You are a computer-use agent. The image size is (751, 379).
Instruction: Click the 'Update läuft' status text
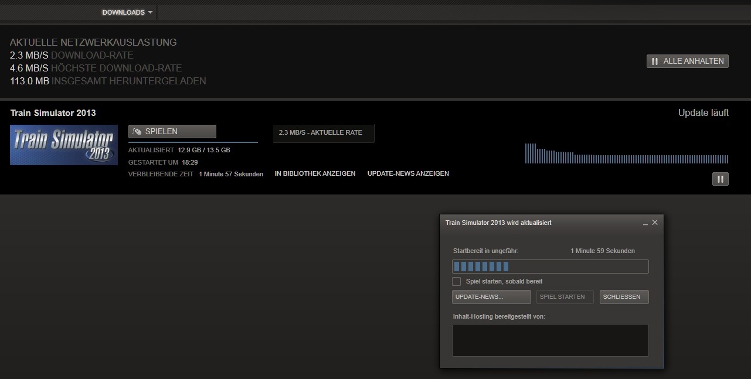click(704, 112)
